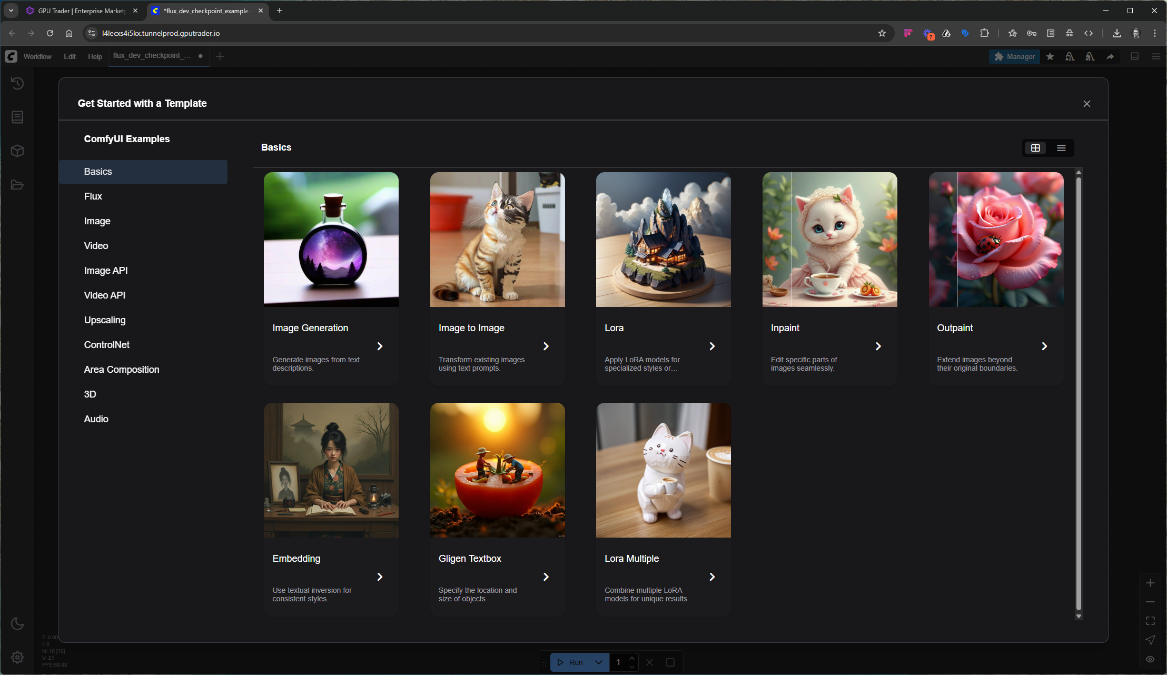Open the node library sidebar icon
This screenshot has width=1167, height=675.
[x=17, y=117]
